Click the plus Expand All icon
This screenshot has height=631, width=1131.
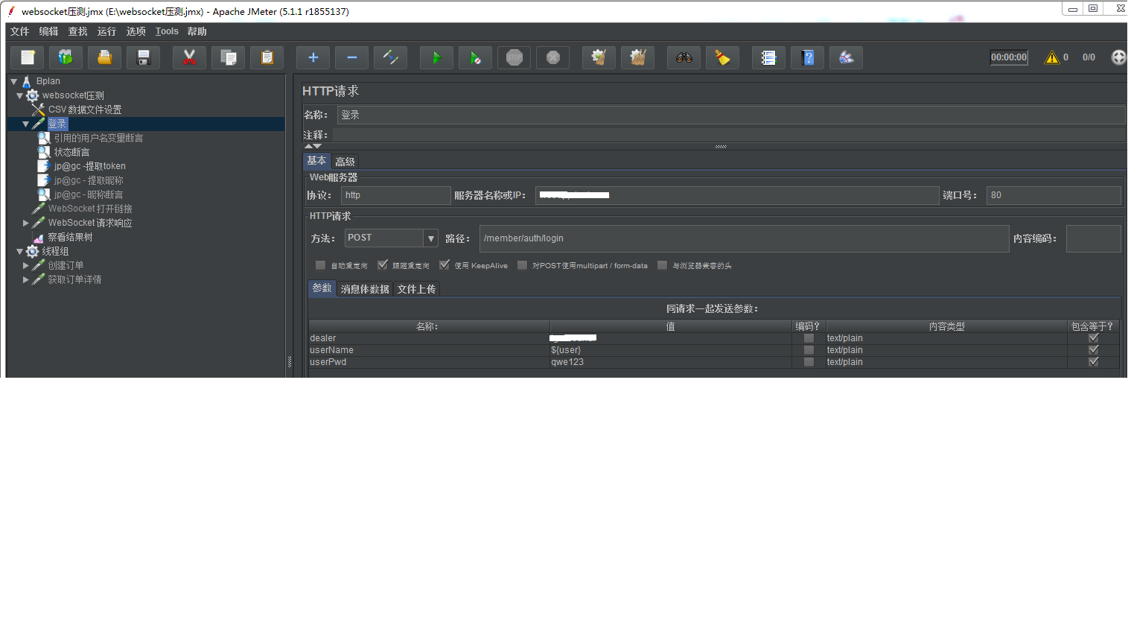[x=313, y=57]
